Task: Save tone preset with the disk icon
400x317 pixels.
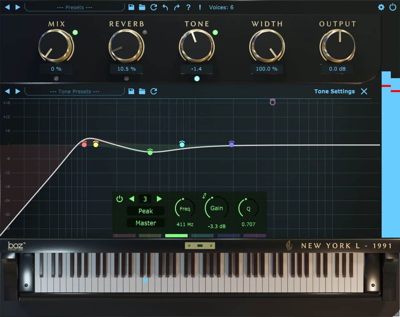Action: coord(131,91)
